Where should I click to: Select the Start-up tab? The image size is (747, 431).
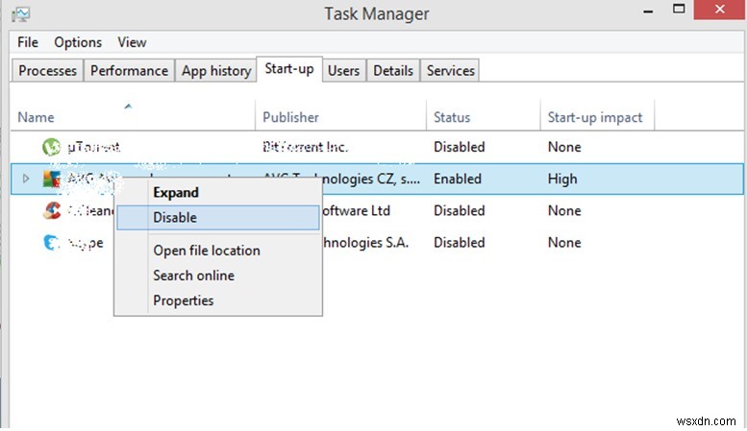(x=289, y=69)
